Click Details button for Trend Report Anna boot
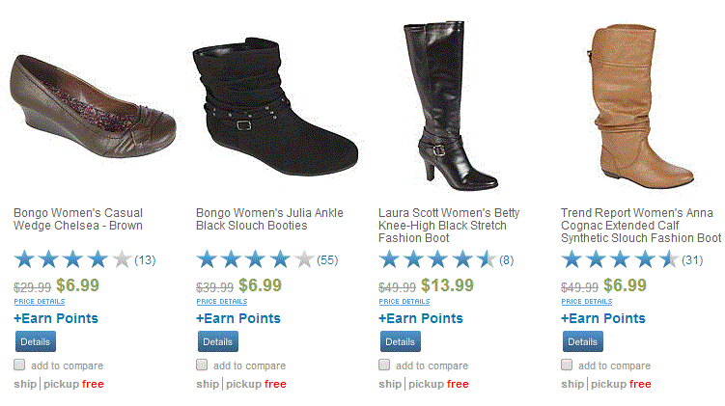Screen dimensions: 725x406 (582, 341)
